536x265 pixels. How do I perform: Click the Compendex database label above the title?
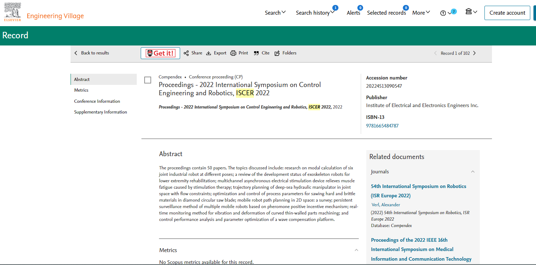point(170,77)
